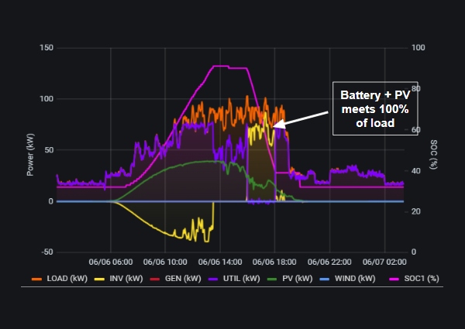Image resolution: width=465 pixels, height=329 pixels.
Task: Click the yellow inverter charging trough
Action: pos(207,241)
